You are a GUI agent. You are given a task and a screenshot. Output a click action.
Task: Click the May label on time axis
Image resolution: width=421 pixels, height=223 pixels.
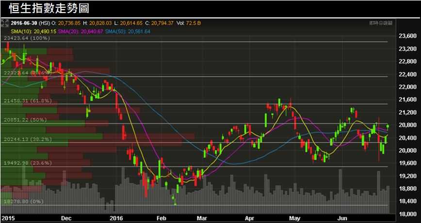click(x=295, y=218)
